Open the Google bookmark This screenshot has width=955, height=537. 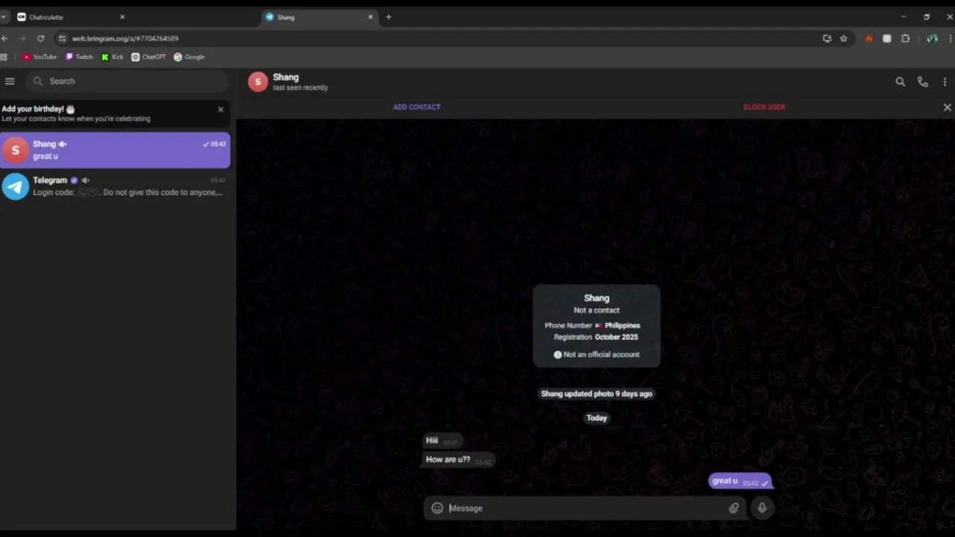tap(189, 57)
